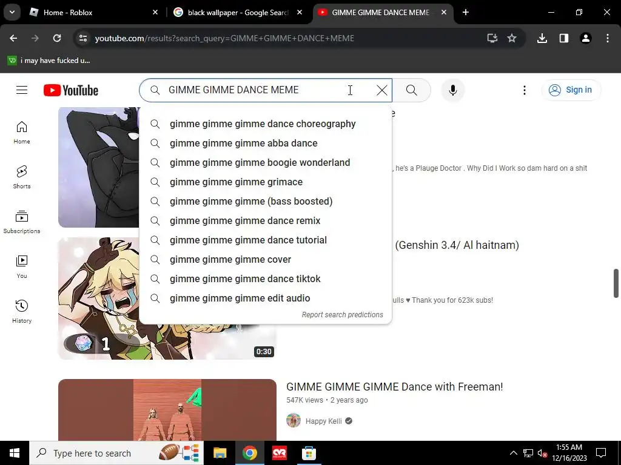Screen dimensions: 621x465
Task: Open 'GIMME GIMME GIMME Dance with Freeman!' video title
Action: pyautogui.click(x=394, y=387)
